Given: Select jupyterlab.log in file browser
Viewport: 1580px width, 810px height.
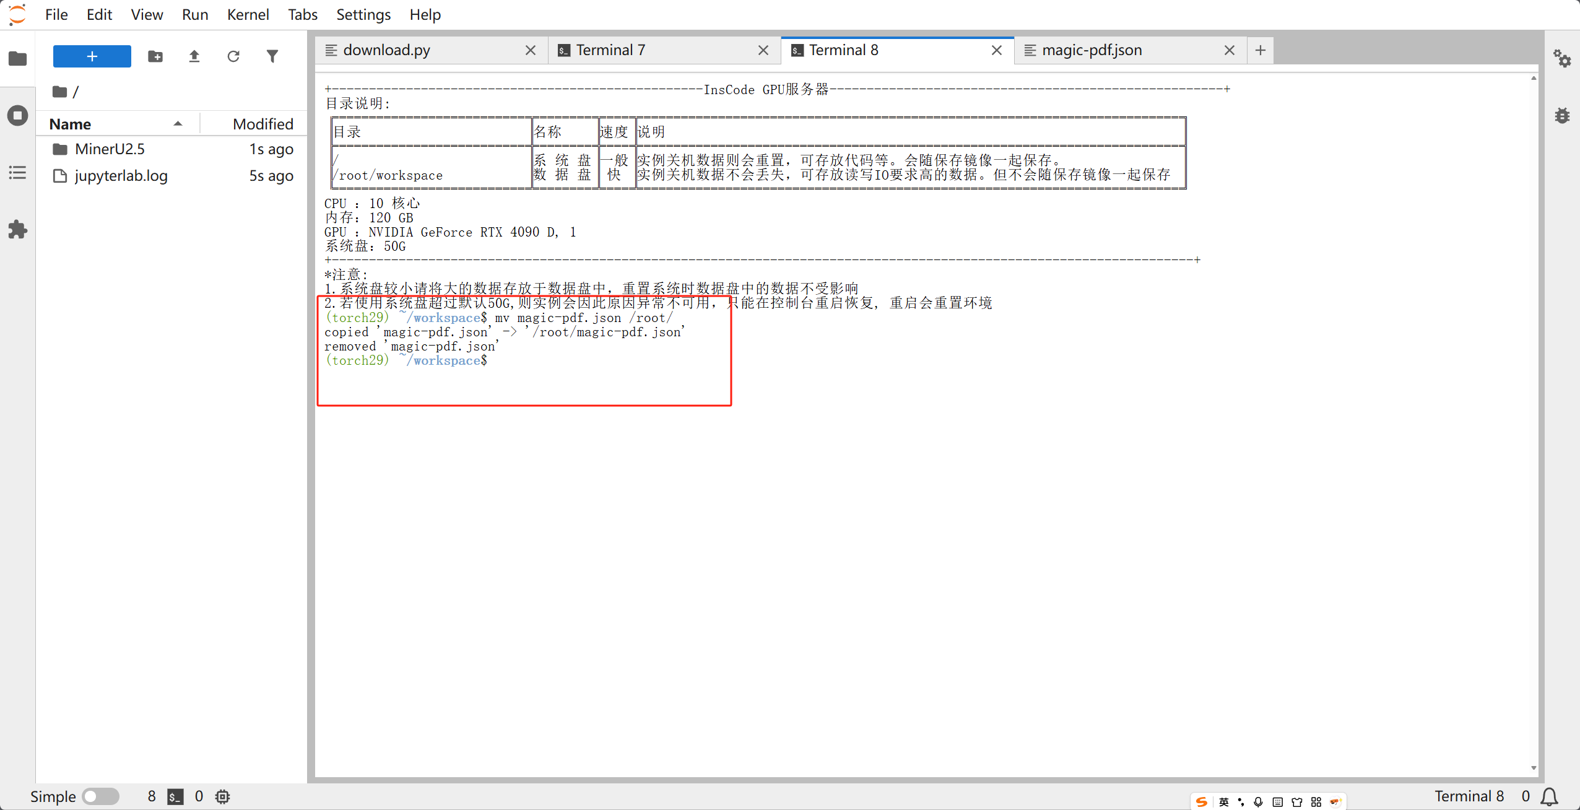Looking at the screenshot, I should click(121, 176).
